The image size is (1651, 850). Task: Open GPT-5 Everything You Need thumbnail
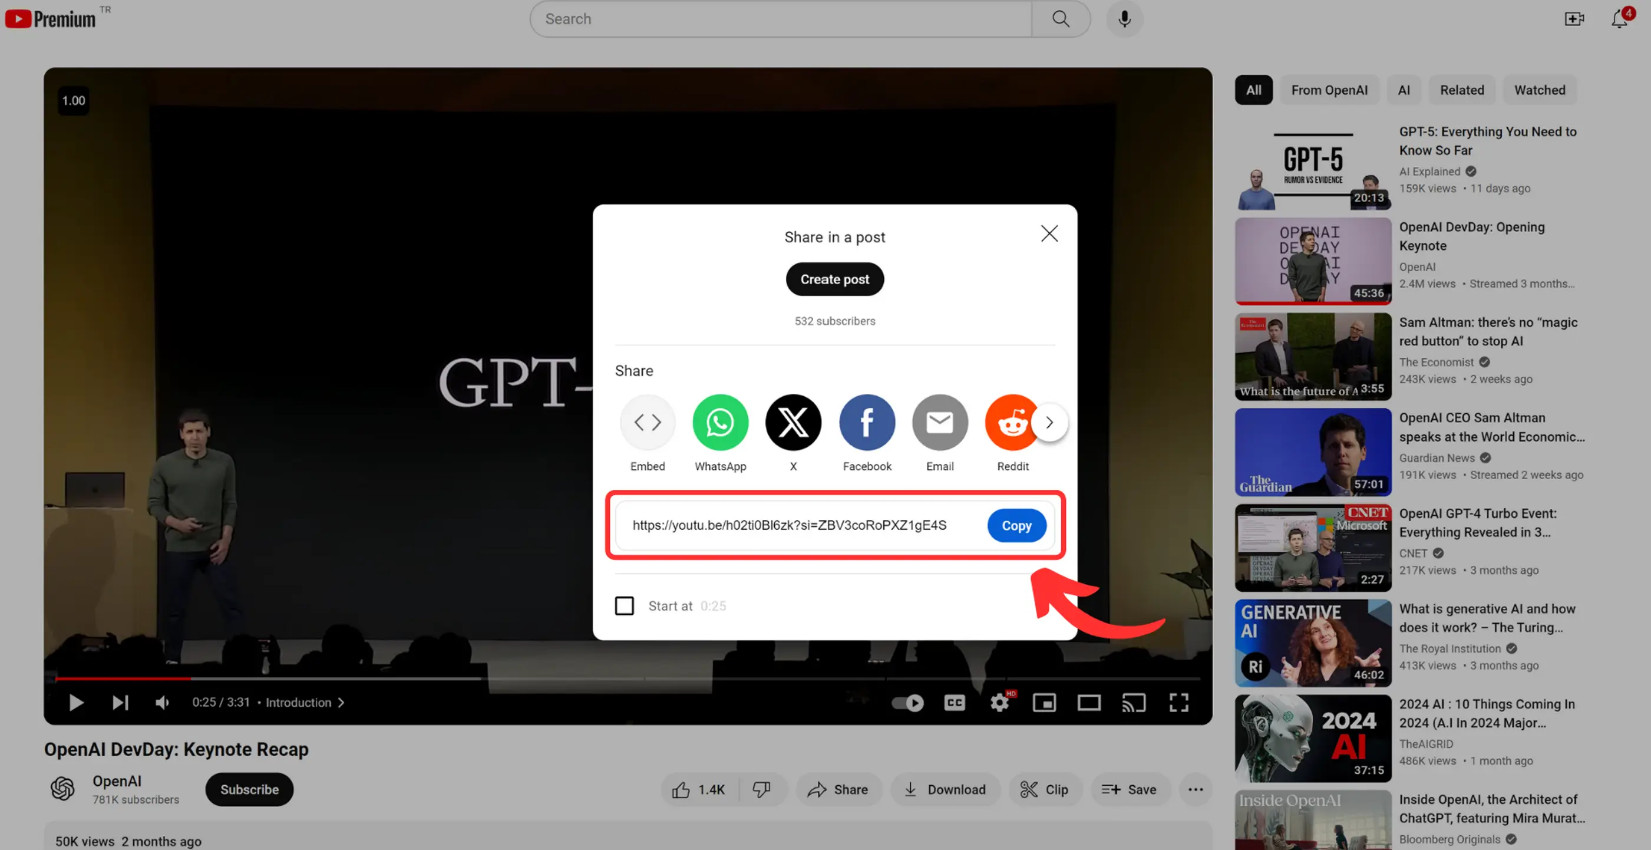point(1313,166)
